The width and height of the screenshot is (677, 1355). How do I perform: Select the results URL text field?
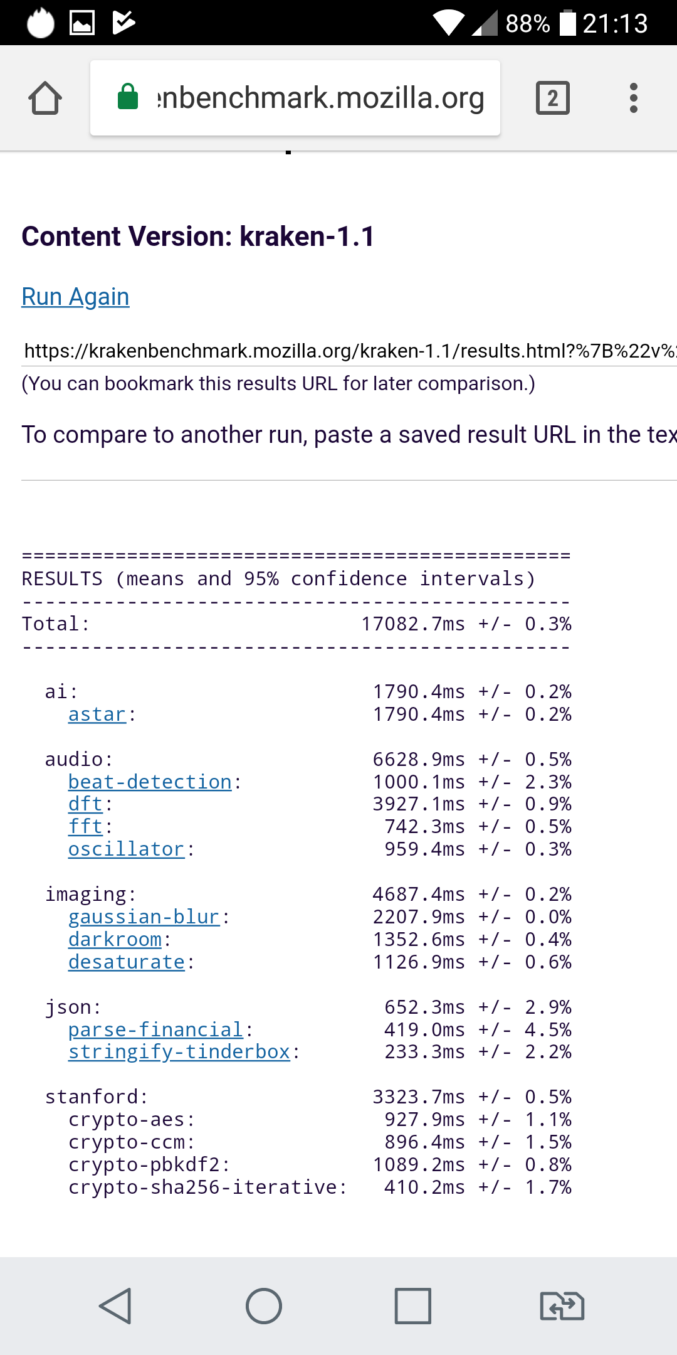pyautogui.click(x=349, y=351)
